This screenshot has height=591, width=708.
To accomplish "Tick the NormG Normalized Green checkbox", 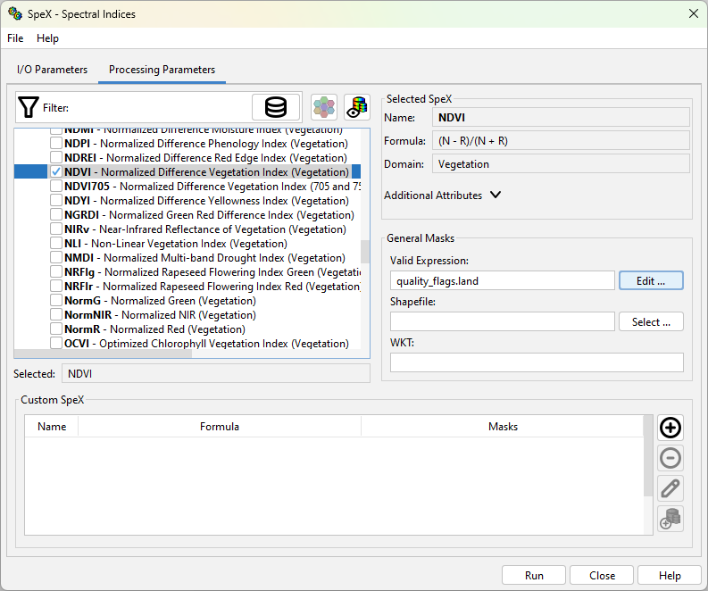I will pos(56,301).
